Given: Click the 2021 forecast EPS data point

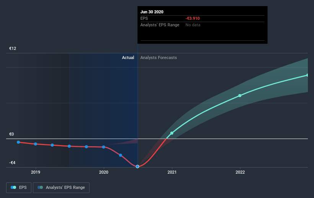Looking at the screenshot, I should pyautogui.click(x=172, y=133).
